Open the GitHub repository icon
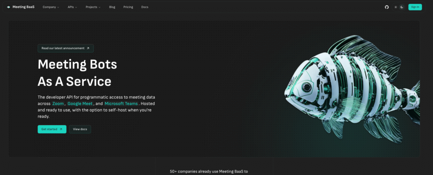 (x=386, y=7)
